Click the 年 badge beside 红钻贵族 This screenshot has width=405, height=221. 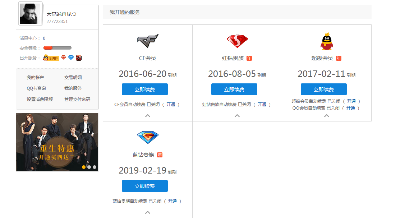point(249,58)
